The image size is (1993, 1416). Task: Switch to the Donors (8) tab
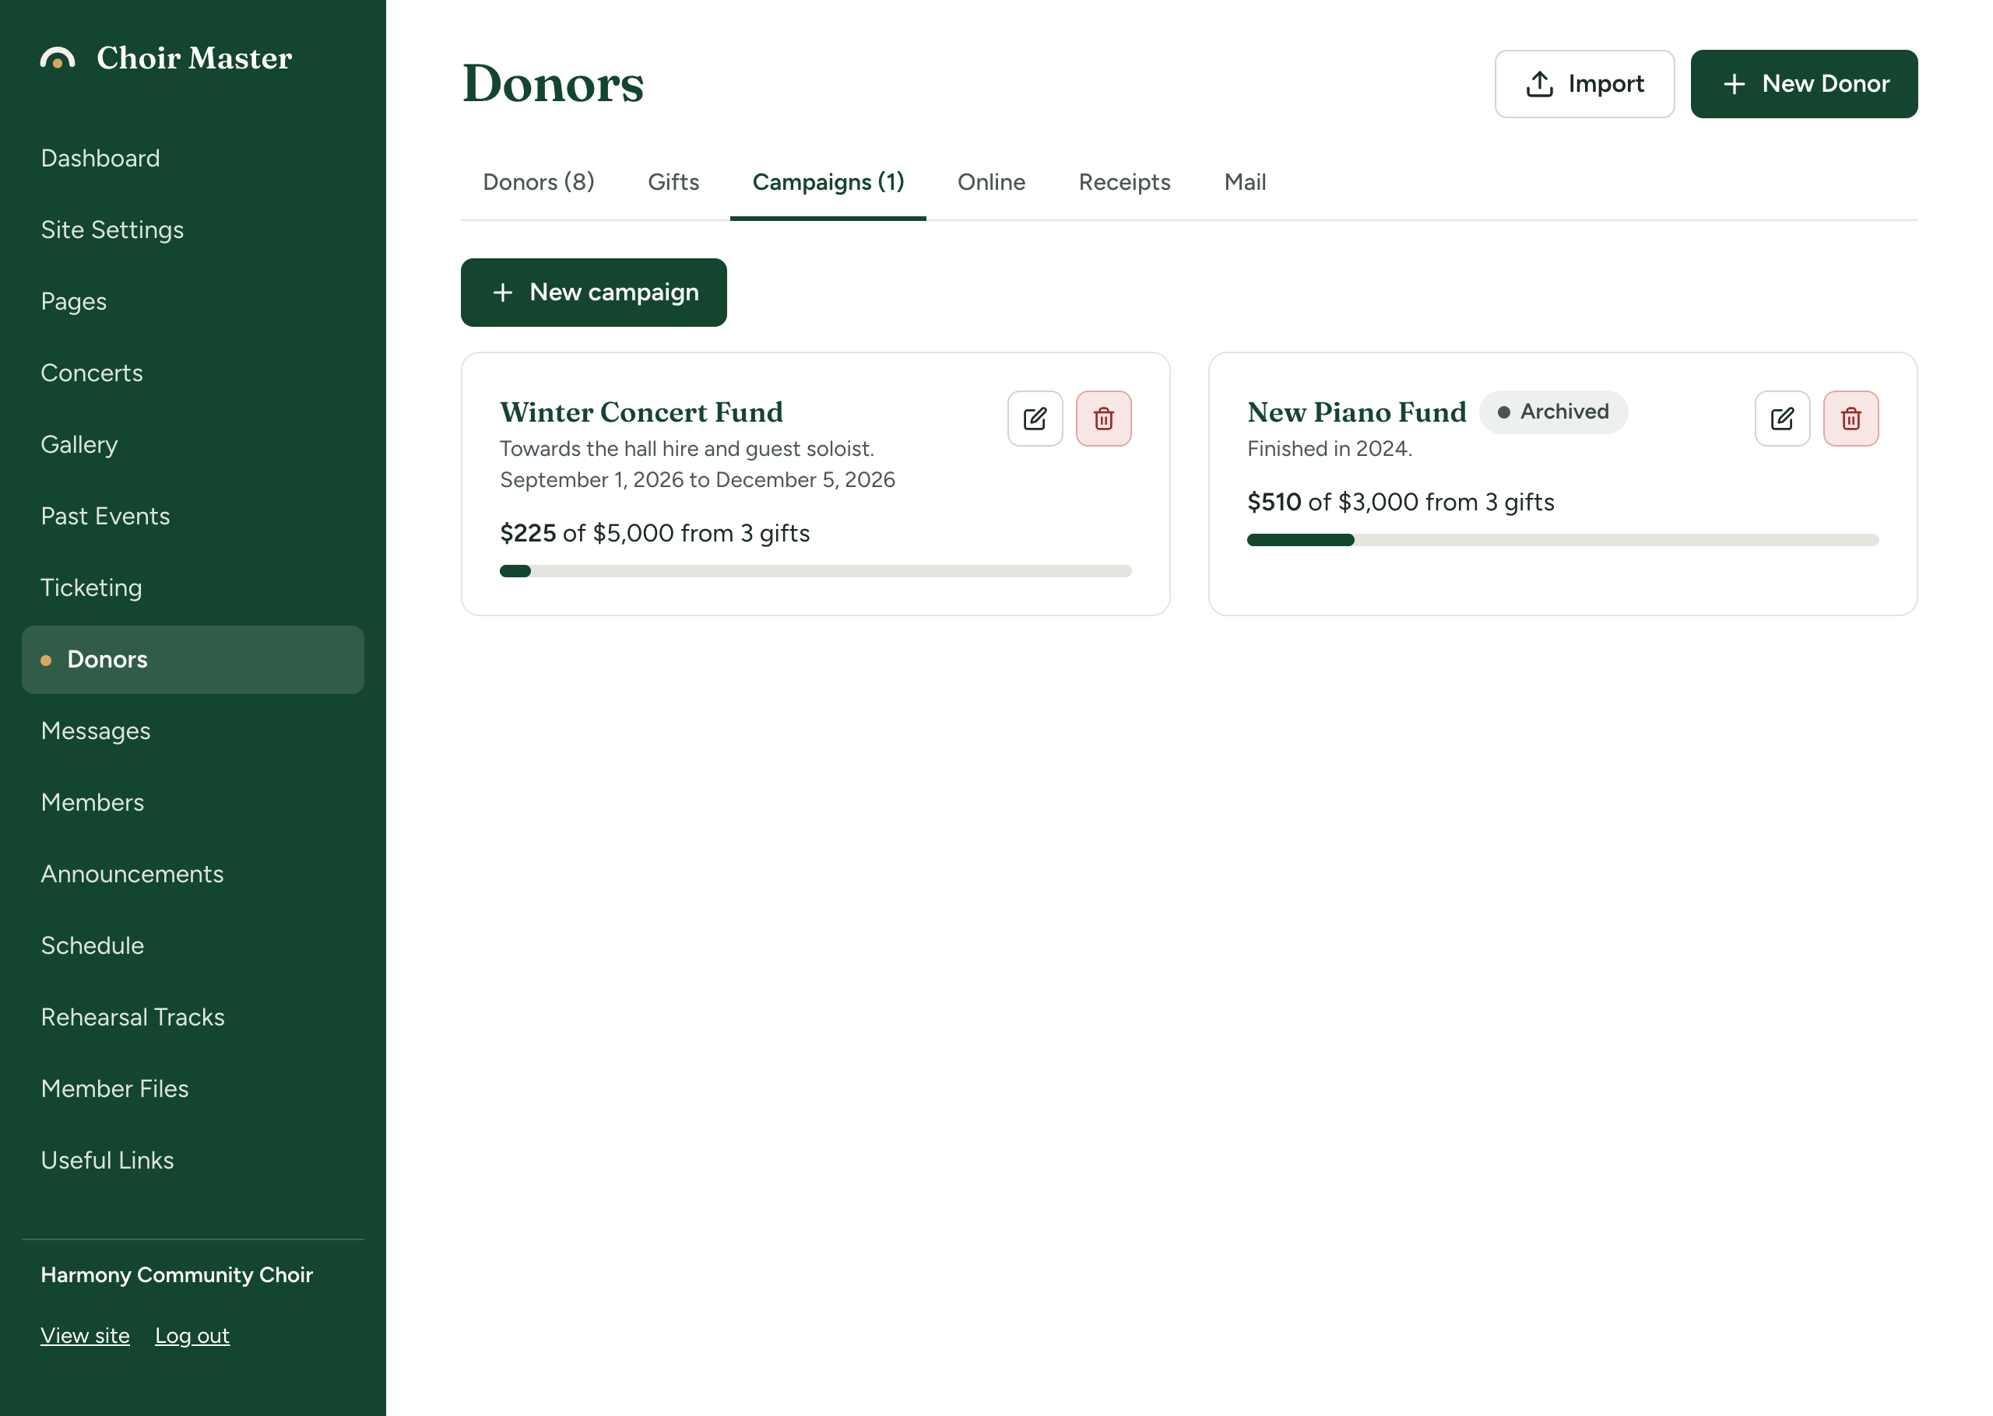tap(538, 182)
